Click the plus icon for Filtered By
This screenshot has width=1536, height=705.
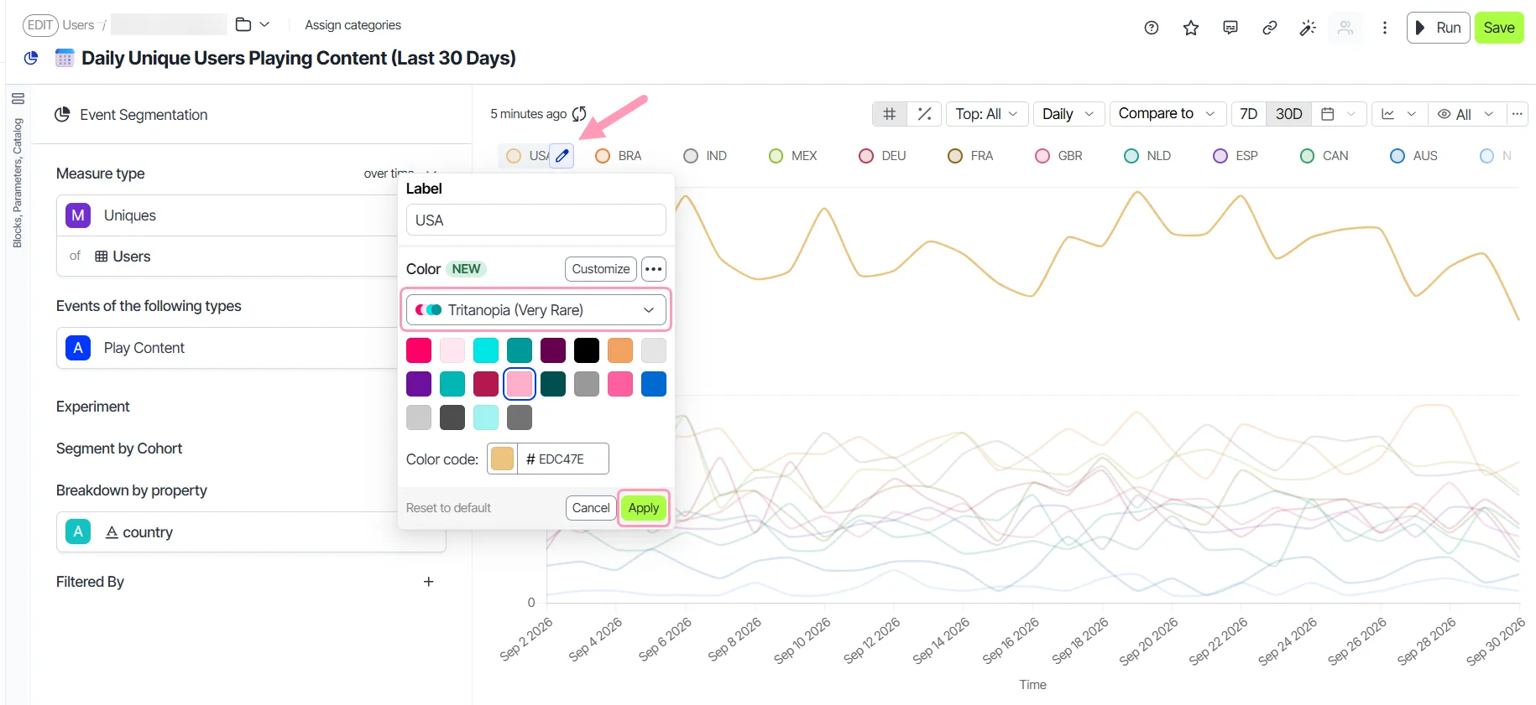pyautogui.click(x=429, y=582)
